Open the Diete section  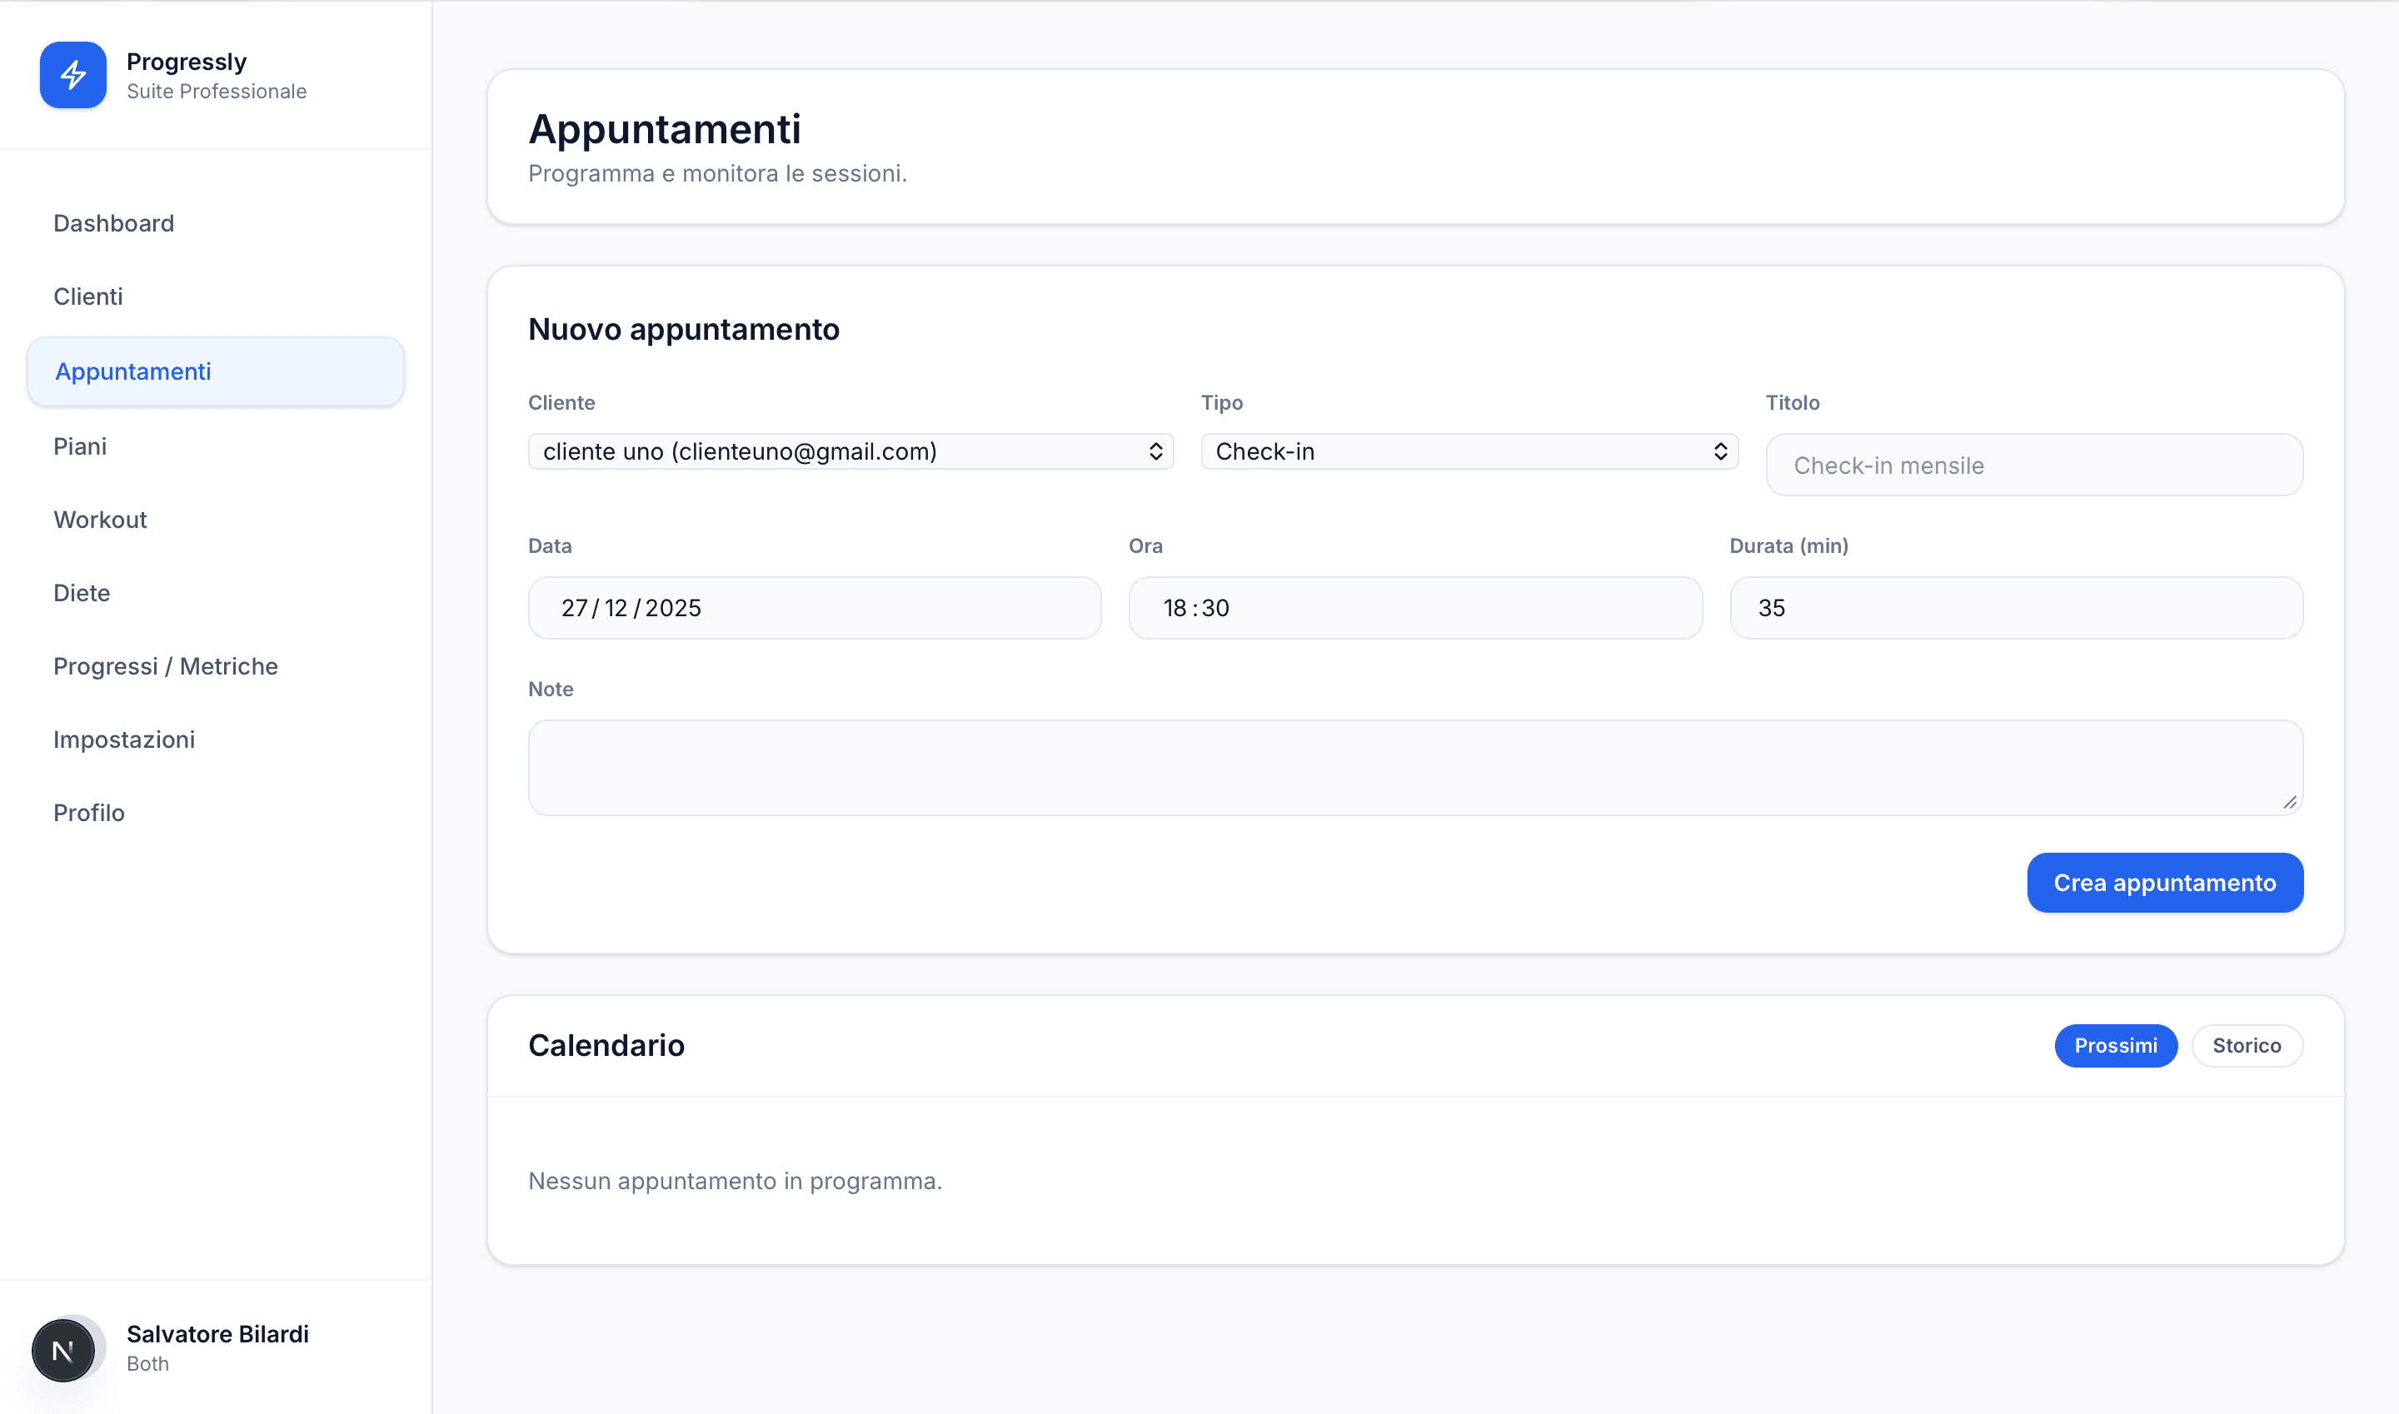coord(81,593)
